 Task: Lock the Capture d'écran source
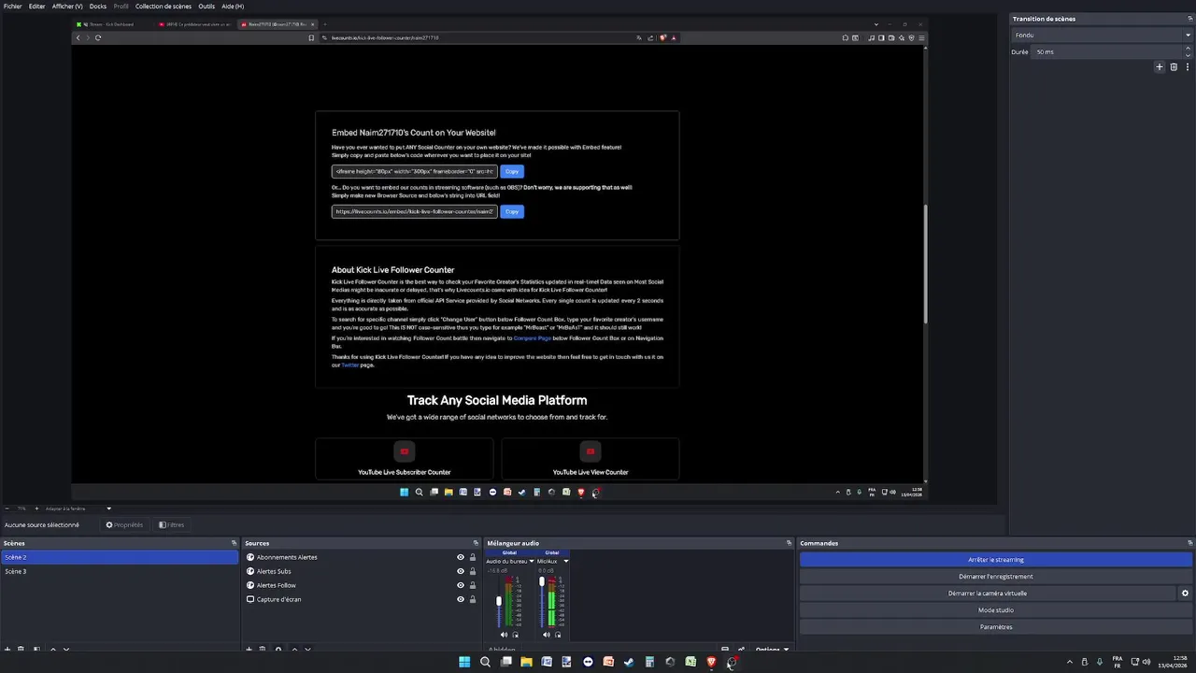coord(473,599)
